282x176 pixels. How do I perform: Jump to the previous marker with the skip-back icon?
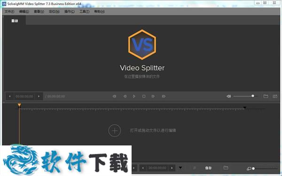[x=114, y=96]
